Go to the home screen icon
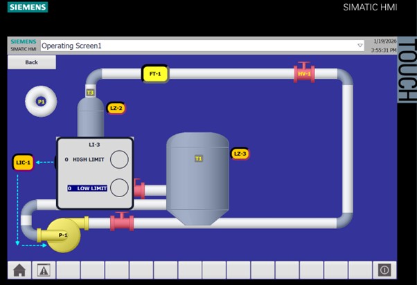 (x=19, y=270)
